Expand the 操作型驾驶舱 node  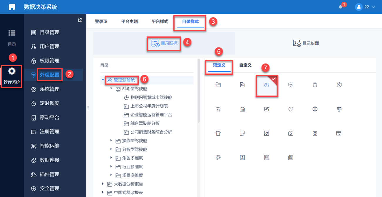[111, 141]
